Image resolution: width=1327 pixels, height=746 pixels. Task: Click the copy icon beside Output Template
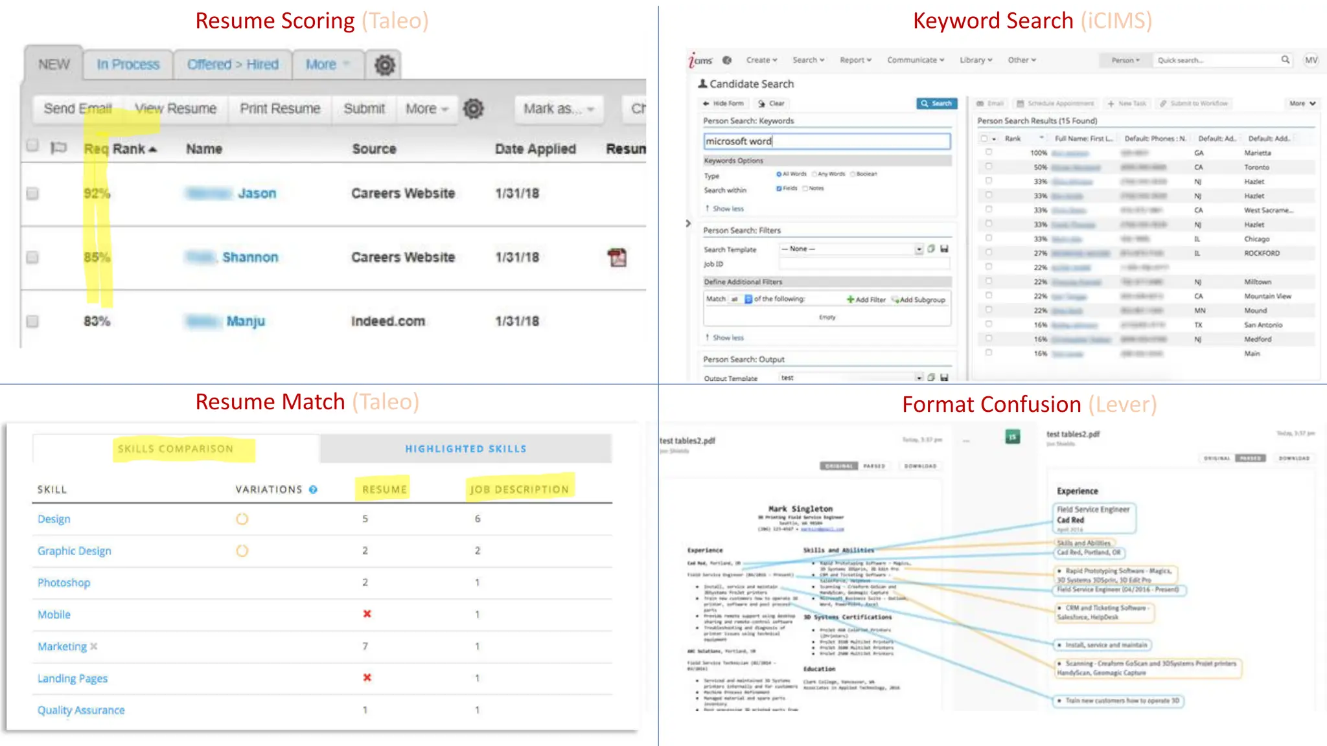click(x=931, y=377)
